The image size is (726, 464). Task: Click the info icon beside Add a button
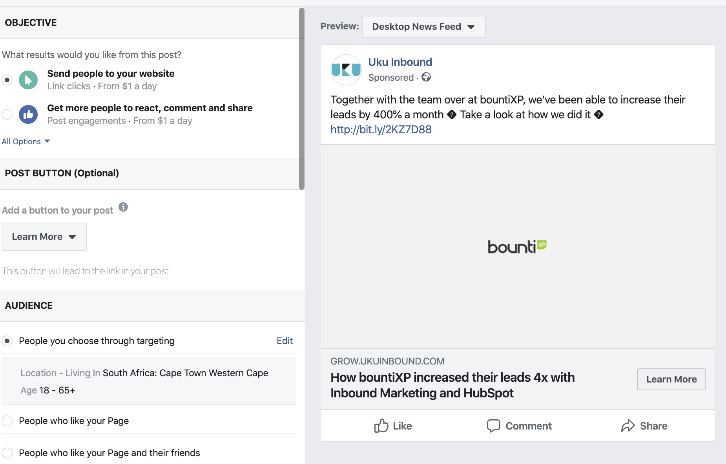tap(123, 207)
